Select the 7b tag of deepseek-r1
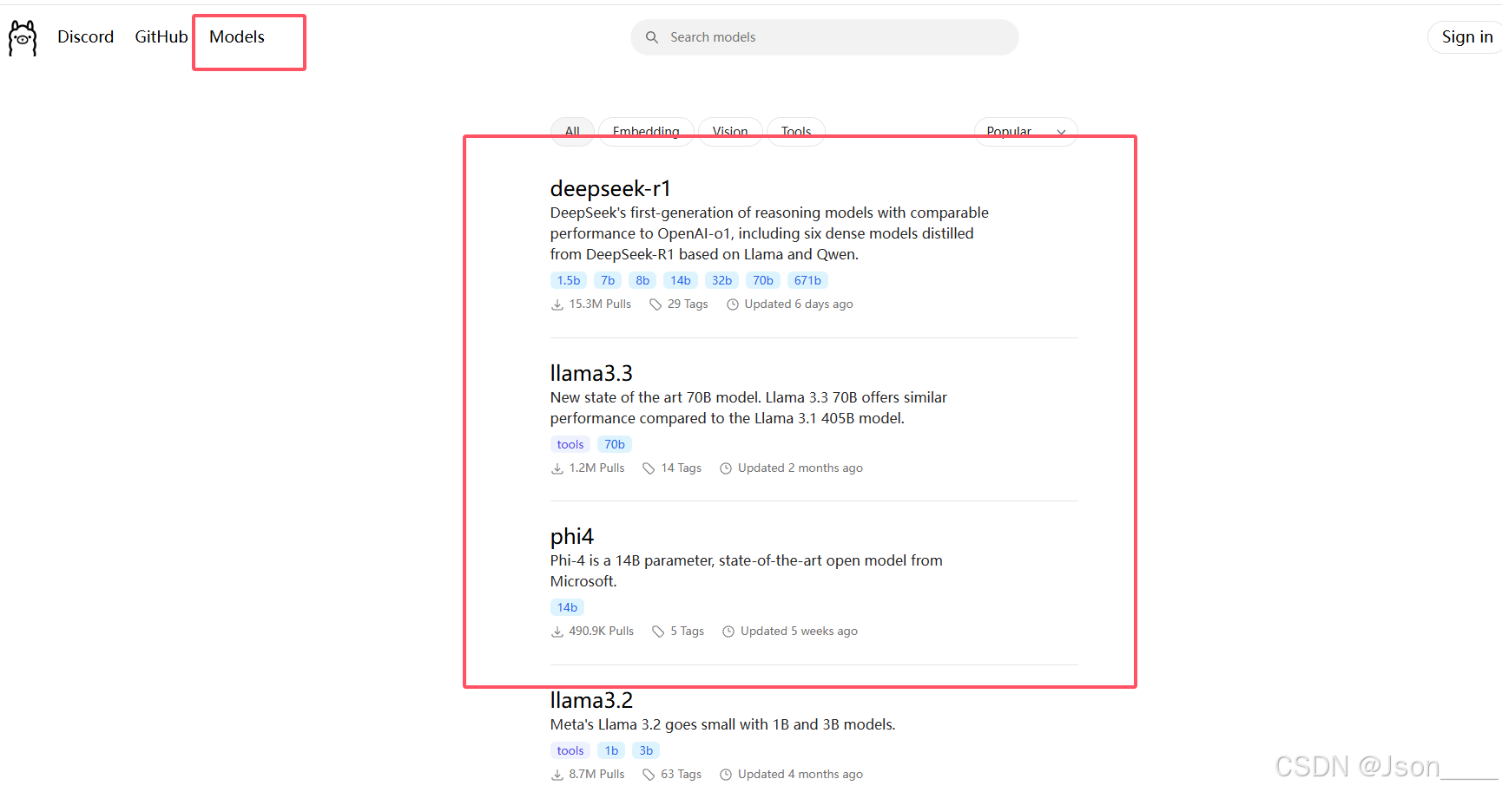 click(x=608, y=280)
